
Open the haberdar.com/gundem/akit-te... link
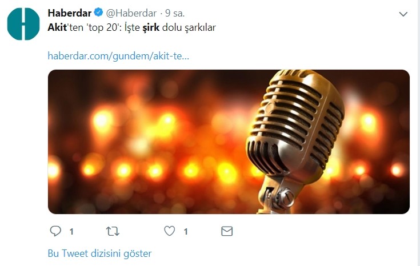[118, 56]
